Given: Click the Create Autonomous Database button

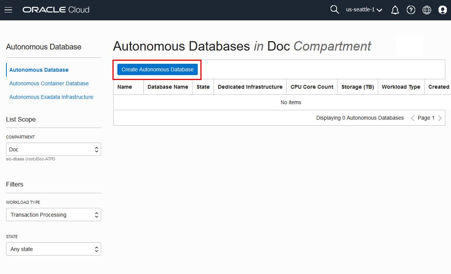Looking at the screenshot, I should (x=157, y=69).
